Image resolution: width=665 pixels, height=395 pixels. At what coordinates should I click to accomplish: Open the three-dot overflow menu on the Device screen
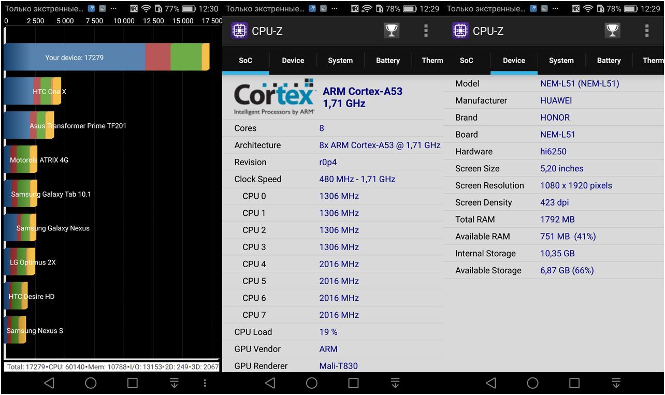(646, 31)
